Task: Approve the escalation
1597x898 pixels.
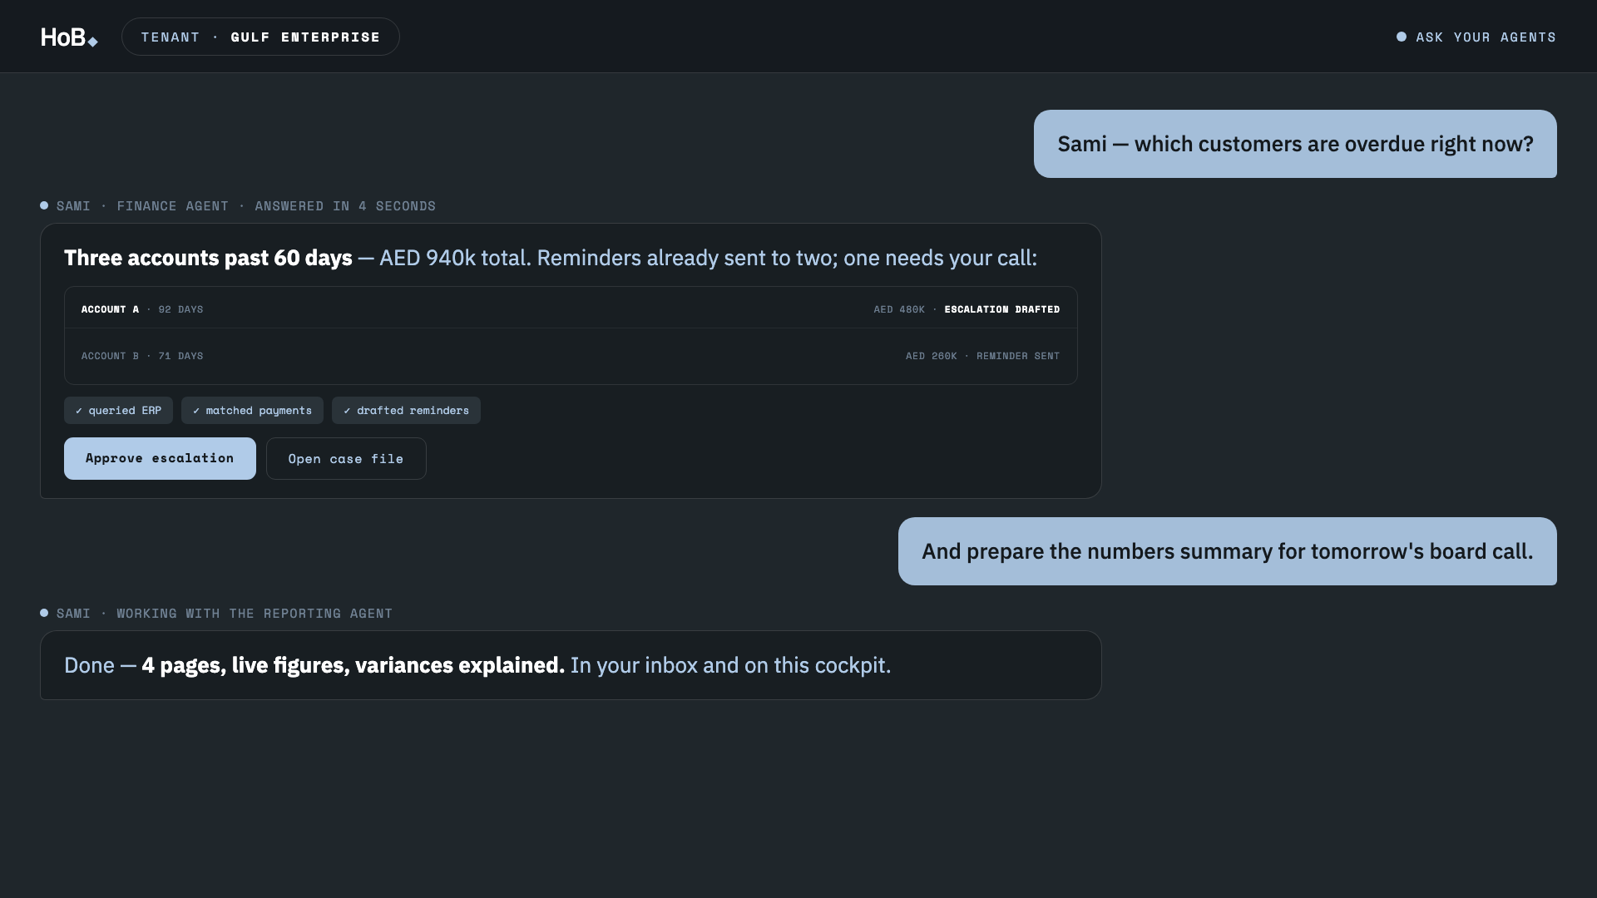Action: point(160,458)
